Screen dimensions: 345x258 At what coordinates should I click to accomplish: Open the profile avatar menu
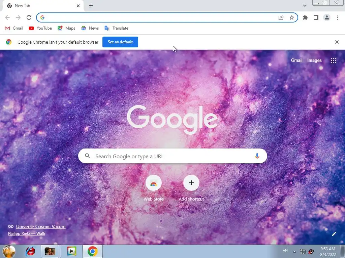point(327,17)
